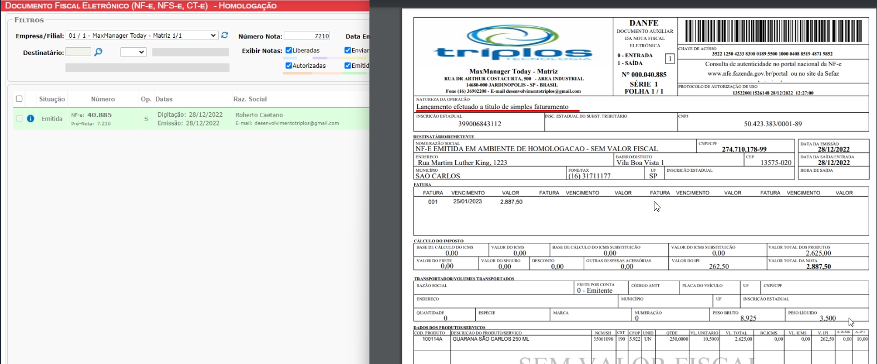The width and height of the screenshot is (877, 364).
Task: Click the fatura vencimento 25/01/2023
Action: tap(467, 202)
